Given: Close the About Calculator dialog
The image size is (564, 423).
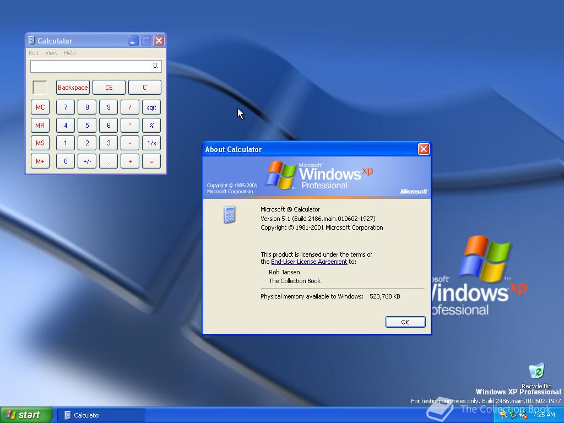Looking at the screenshot, I should pyautogui.click(x=424, y=149).
